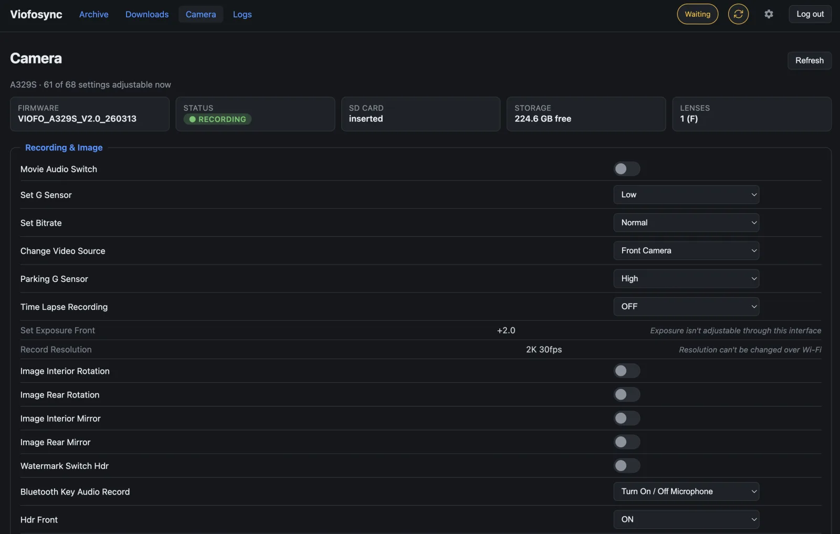
Task: Click the exposure not adjustable note
Action: [736, 330]
